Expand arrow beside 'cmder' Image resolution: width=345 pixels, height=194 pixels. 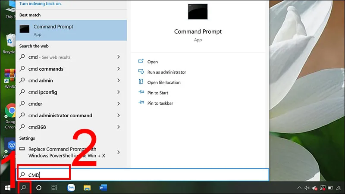pos(119,104)
